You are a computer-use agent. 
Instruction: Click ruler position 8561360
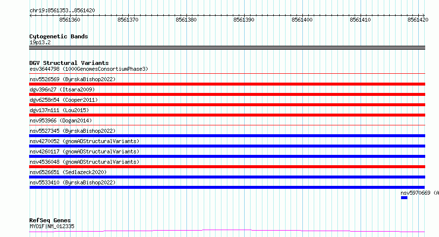coord(70,20)
